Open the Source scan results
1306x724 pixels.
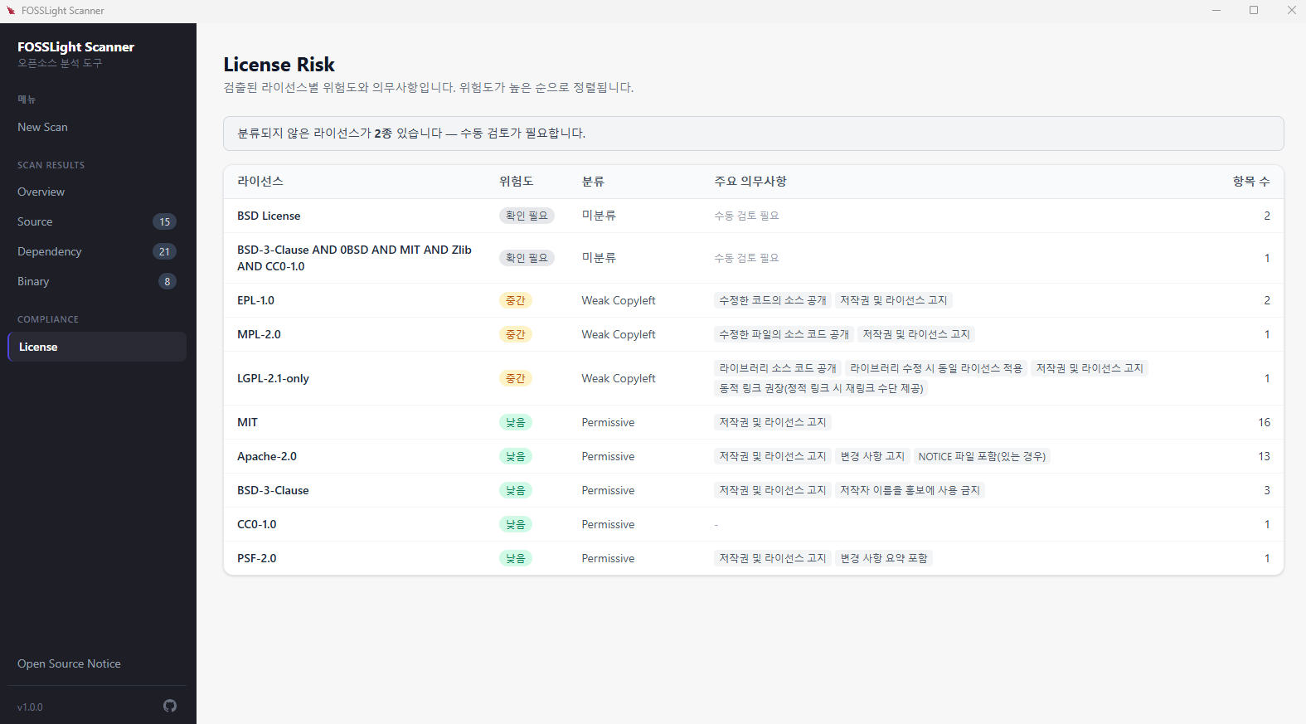point(97,221)
